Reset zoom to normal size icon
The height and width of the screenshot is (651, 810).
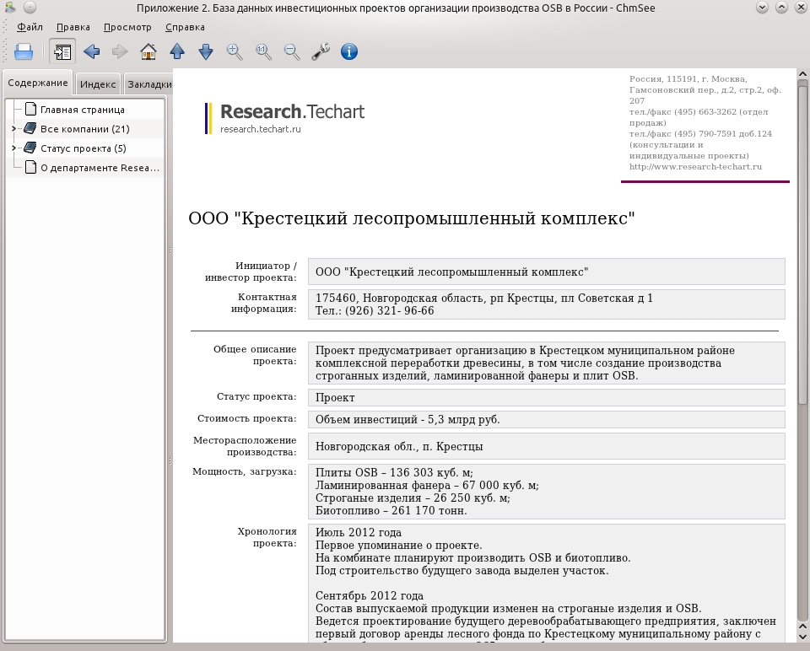click(263, 51)
